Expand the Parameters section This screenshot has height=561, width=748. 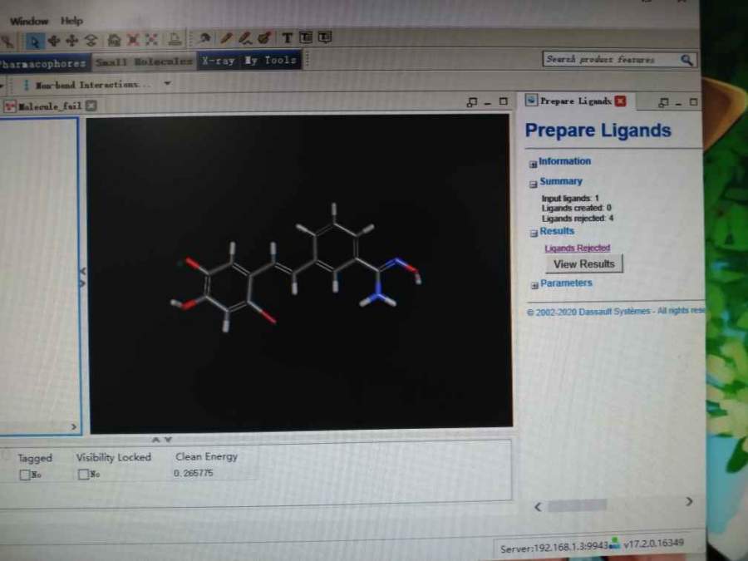(534, 285)
